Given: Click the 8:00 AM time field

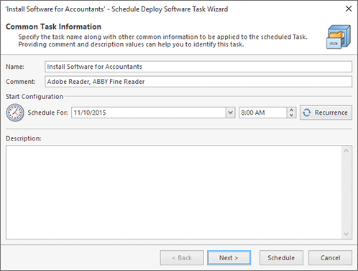Looking at the screenshot, I should tap(263, 113).
